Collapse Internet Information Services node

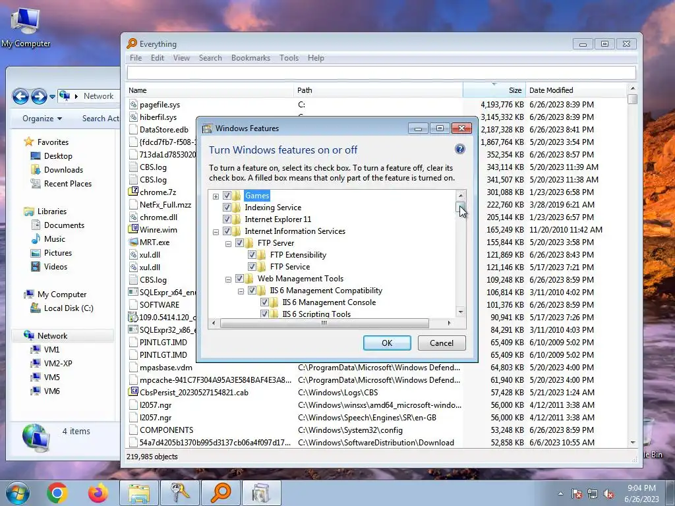(216, 232)
